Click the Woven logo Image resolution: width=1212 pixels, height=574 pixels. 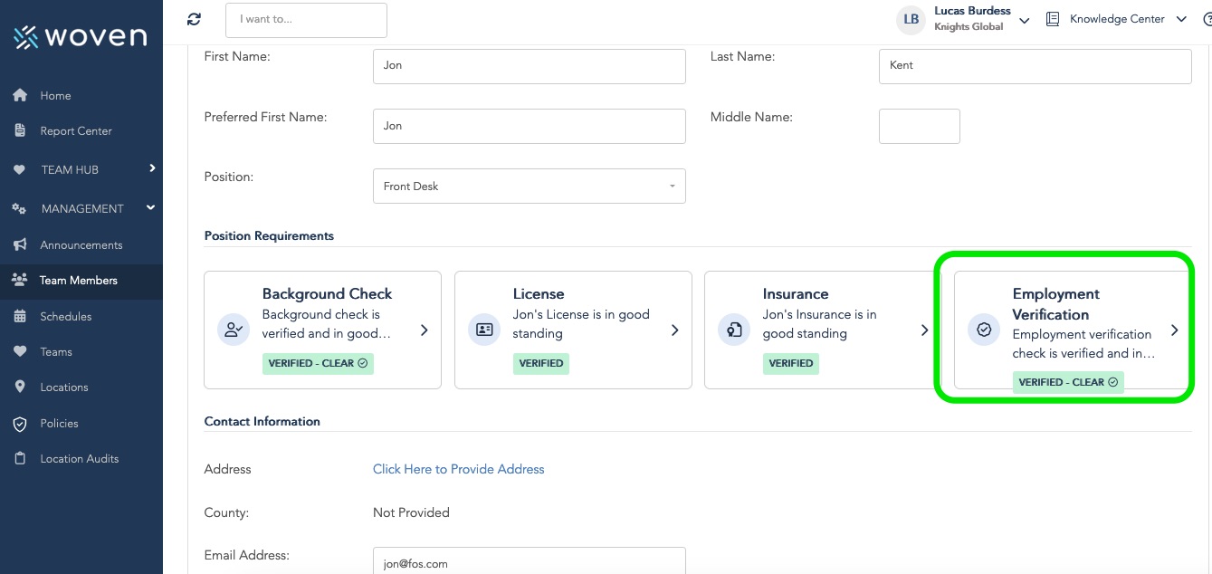pyautogui.click(x=80, y=36)
